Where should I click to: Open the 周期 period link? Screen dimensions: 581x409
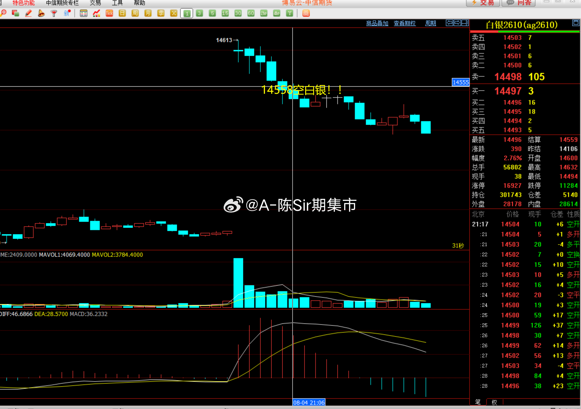(431, 23)
